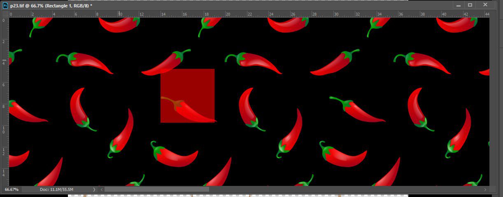Viewport: 503px width, 197px height.
Task: Maximize the p23.tif document window
Action: tap(470, 5)
